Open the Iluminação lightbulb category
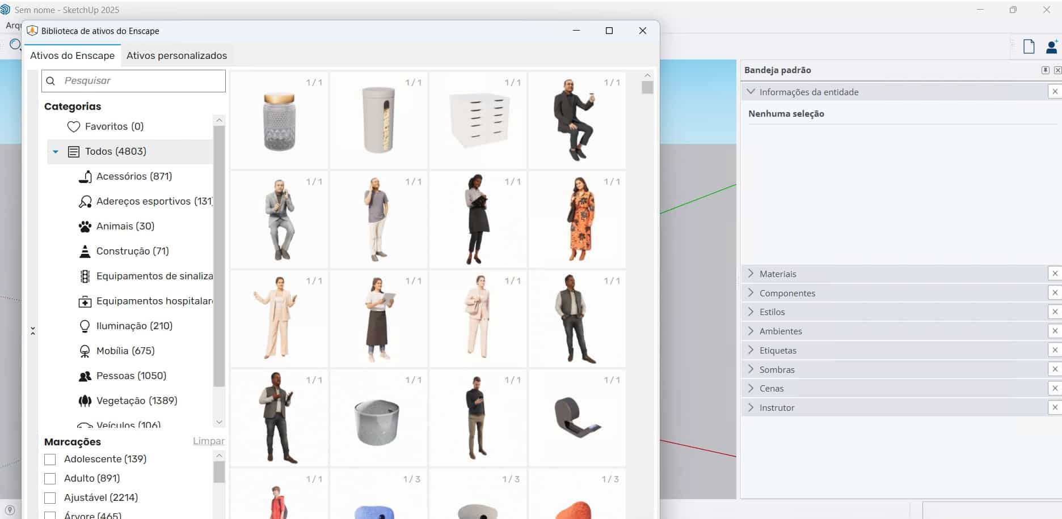Viewport: 1062px width, 519px height. click(125, 326)
